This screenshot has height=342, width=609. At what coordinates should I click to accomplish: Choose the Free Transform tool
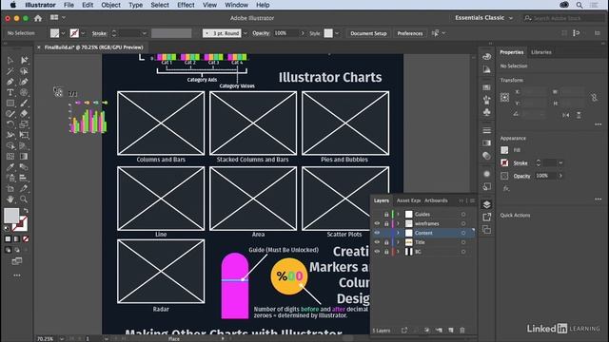click(24, 135)
